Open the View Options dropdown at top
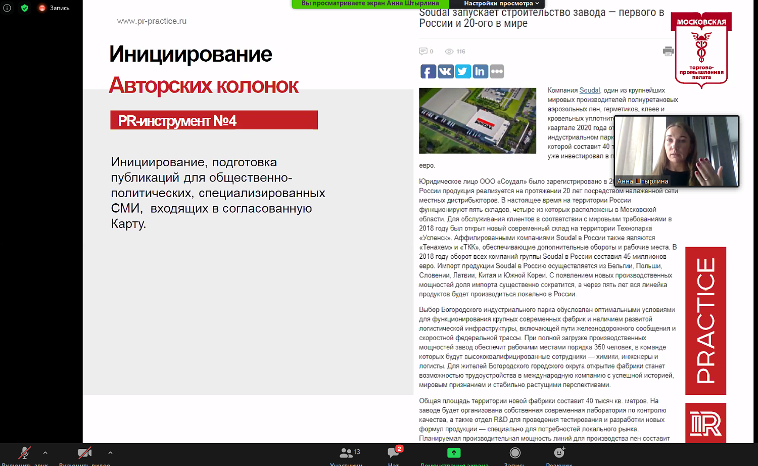This screenshot has width=758, height=466. click(x=500, y=4)
